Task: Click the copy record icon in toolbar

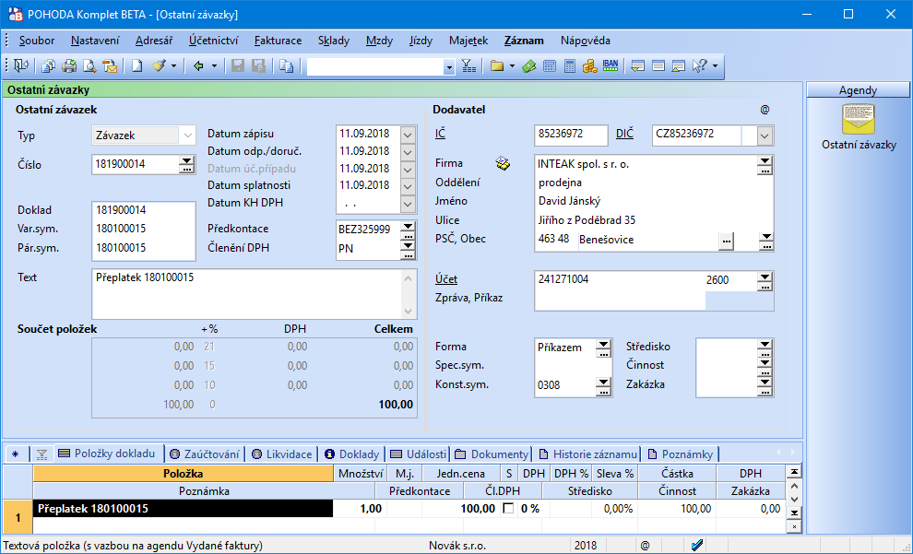Action: click(286, 66)
